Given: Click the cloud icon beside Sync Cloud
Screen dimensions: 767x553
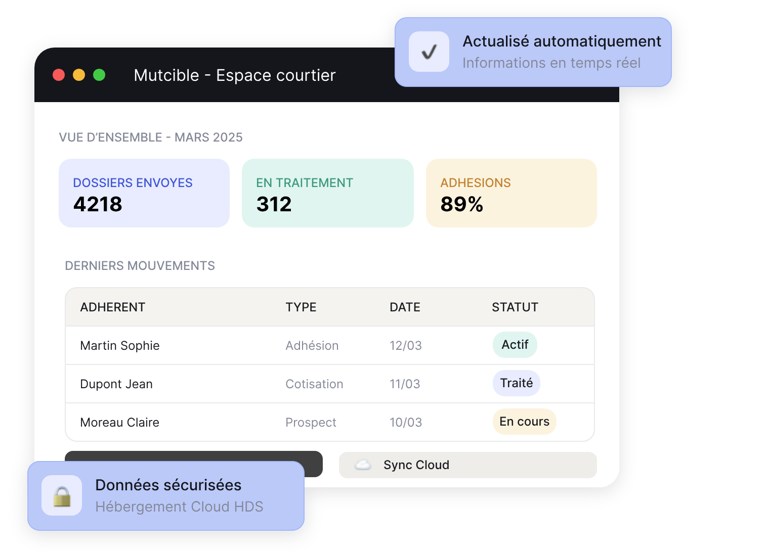Looking at the screenshot, I should [x=363, y=465].
